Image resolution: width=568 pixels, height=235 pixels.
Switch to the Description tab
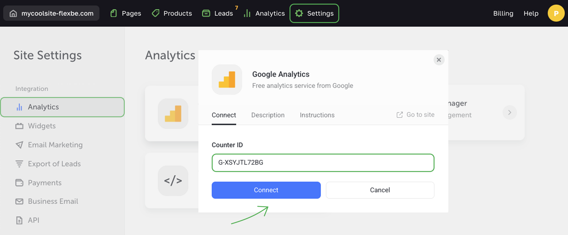tap(268, 115)
